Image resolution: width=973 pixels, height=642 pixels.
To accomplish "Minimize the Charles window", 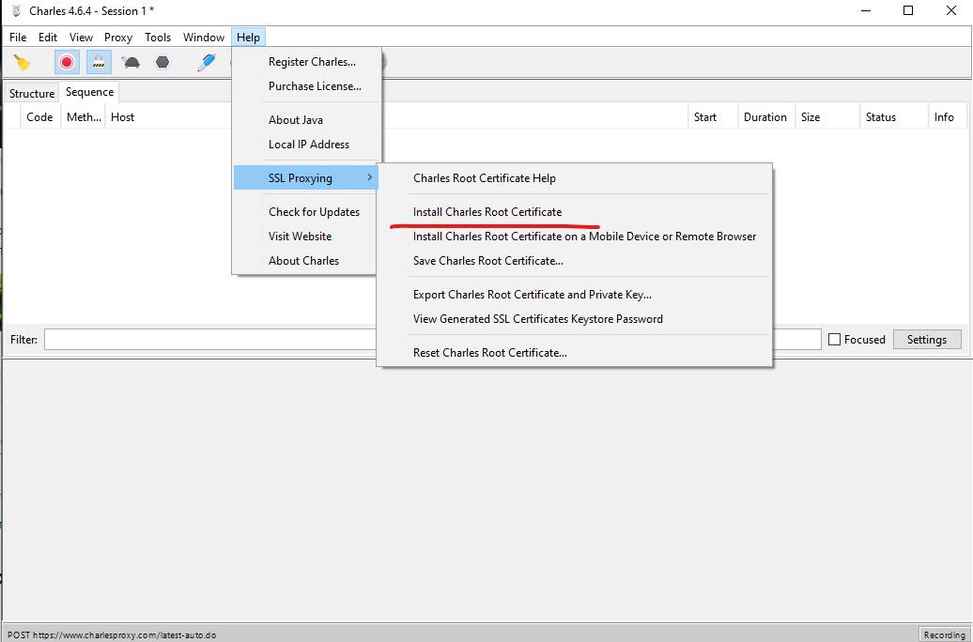I will [866, 10].
